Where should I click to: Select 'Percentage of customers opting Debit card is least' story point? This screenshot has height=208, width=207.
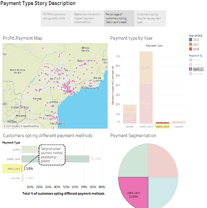(x=119, y=18)
